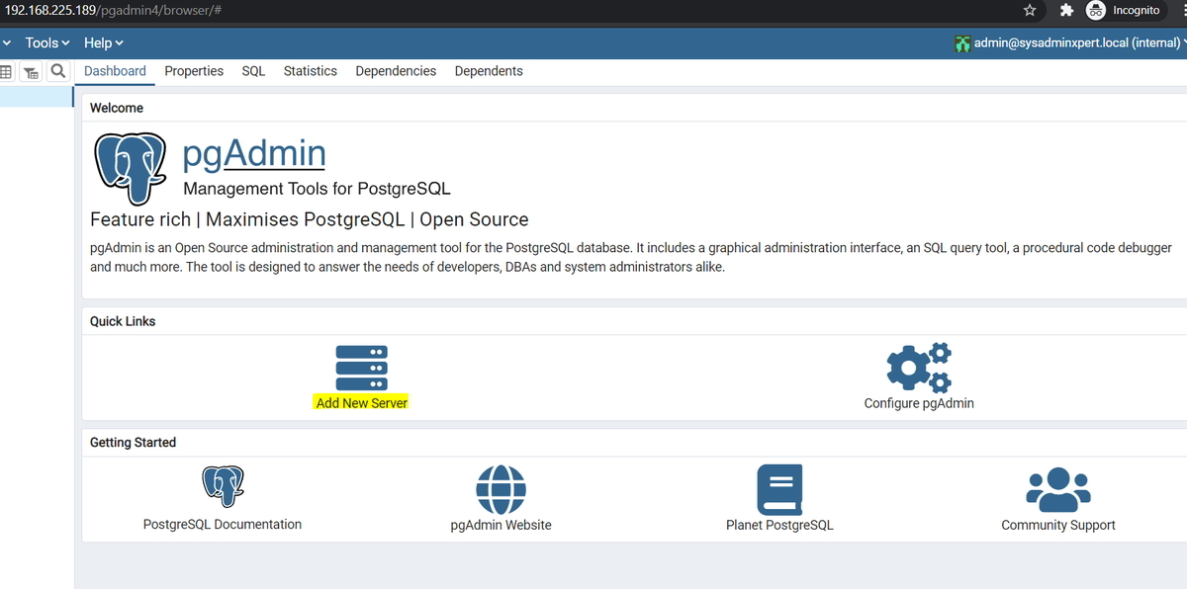Image resolution: width=1187 pixels, height=589 pixels.
Task: Click the browser address bar URL
Action: coord(111,11)
